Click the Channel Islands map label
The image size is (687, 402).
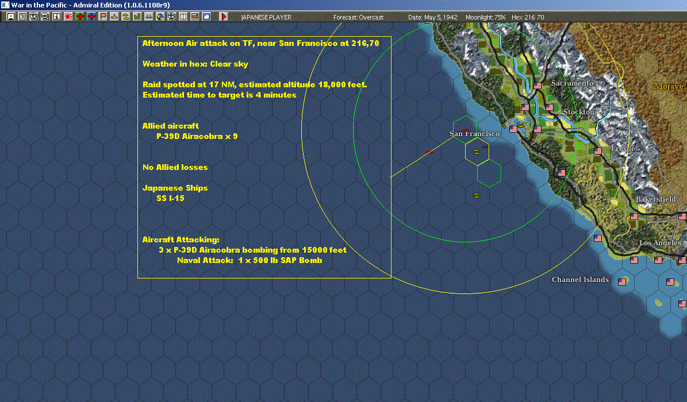point(580,279)
